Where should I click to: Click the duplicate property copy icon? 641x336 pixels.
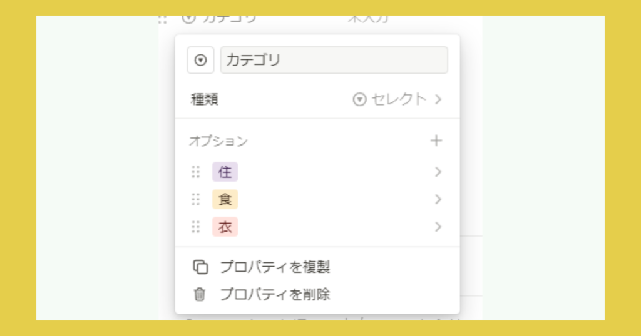(x=200, y=267)
